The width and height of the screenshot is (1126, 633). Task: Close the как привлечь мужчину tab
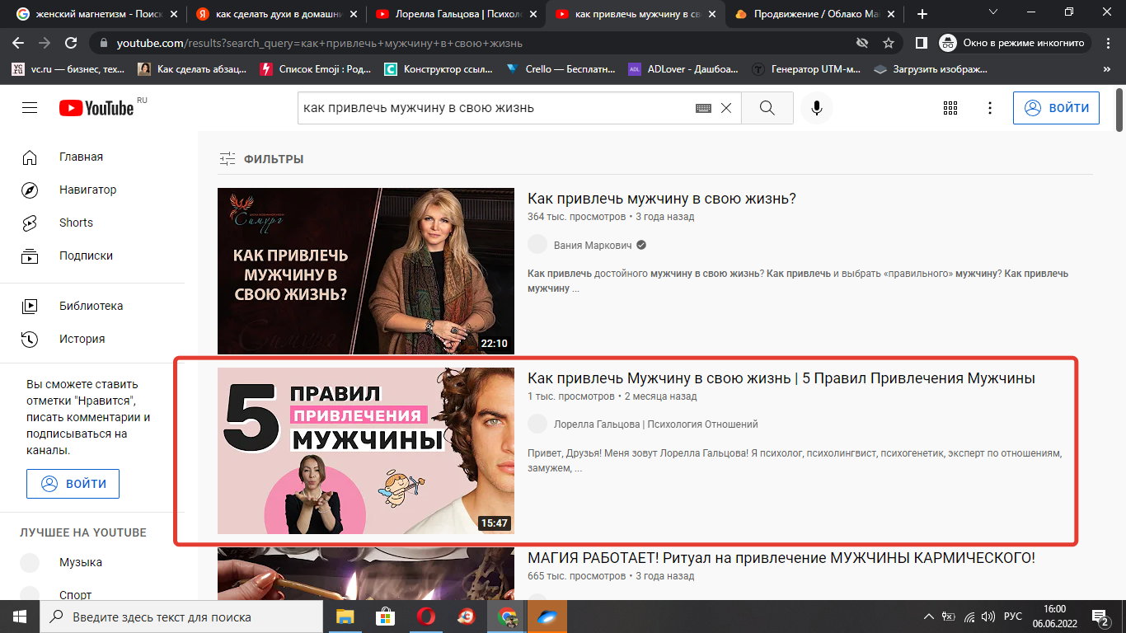[713, 14]
